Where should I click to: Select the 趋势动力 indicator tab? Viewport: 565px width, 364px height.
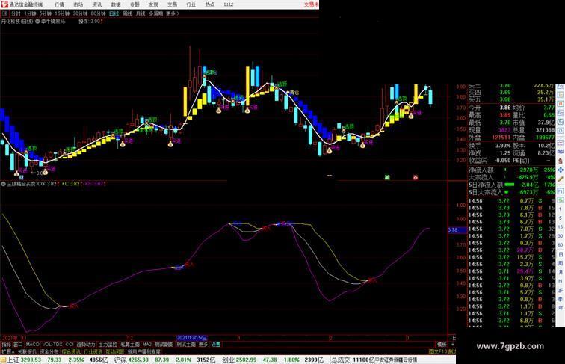(x=86, y=345)
